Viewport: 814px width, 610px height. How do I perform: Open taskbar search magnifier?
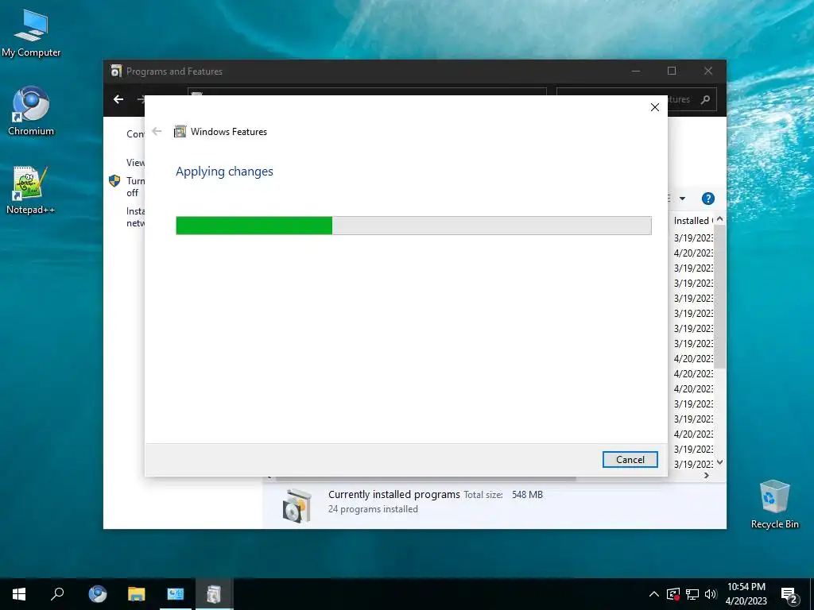(57, 594)
